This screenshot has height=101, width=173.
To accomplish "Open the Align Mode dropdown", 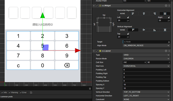I will tap(146, 45).
